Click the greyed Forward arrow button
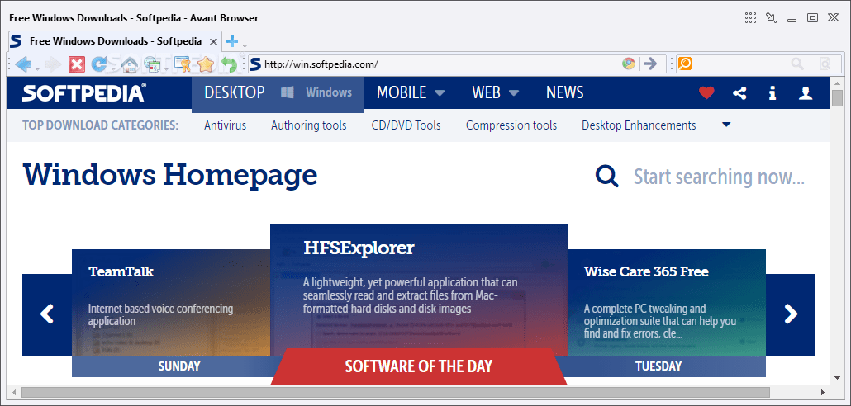Screen dimensions: 851x406 pyautogui.click(x=53, y=64)
